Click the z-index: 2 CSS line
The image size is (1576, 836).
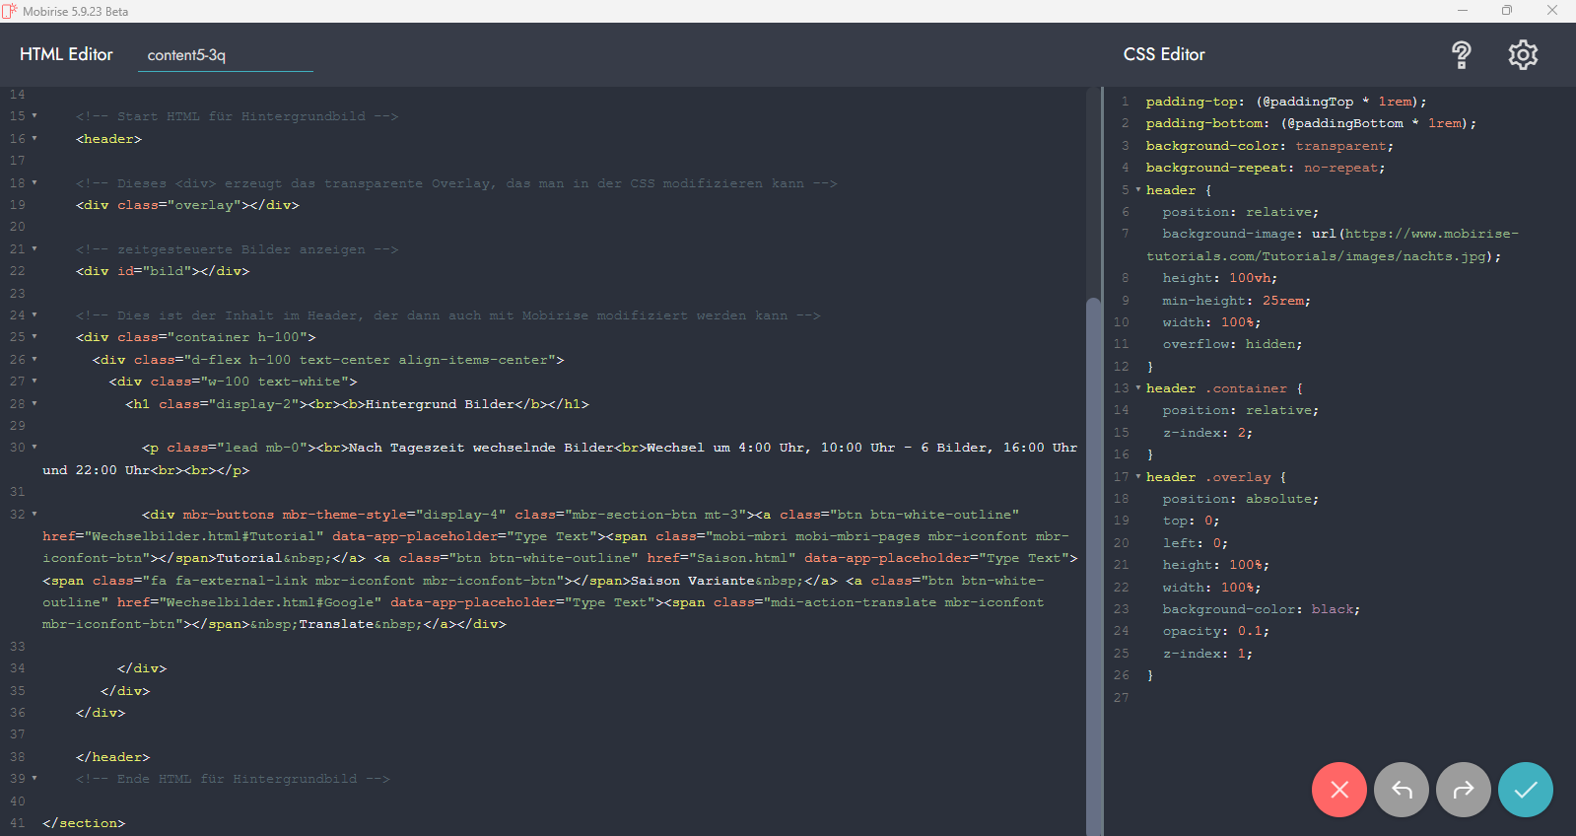(1207, 433)
